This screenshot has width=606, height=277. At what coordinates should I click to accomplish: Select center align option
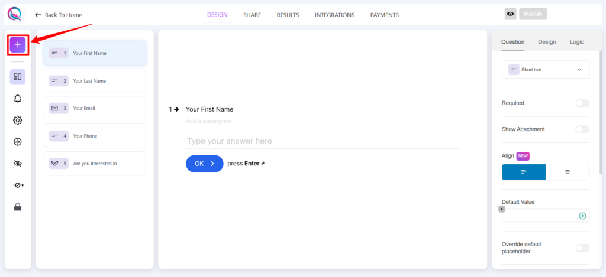tap(567, 172)
